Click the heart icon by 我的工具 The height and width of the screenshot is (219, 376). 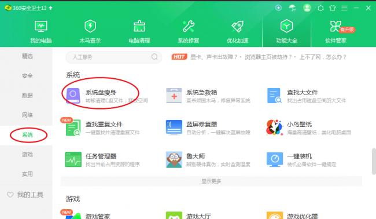point(10,195)
